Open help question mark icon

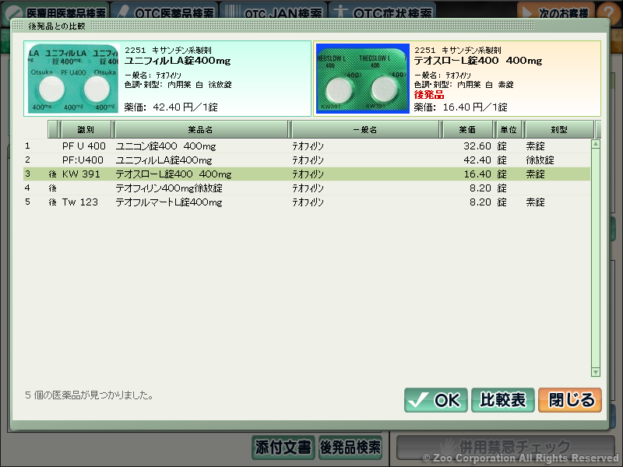[x=610, y=12]
